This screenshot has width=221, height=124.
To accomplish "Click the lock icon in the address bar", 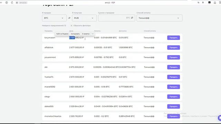I will pyautogui.click(x=17, y=3).
